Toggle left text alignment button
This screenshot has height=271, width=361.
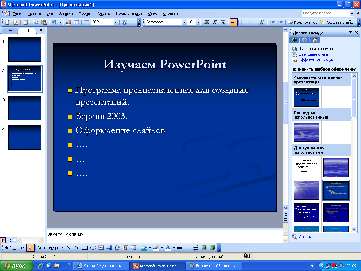click(233, 22)
